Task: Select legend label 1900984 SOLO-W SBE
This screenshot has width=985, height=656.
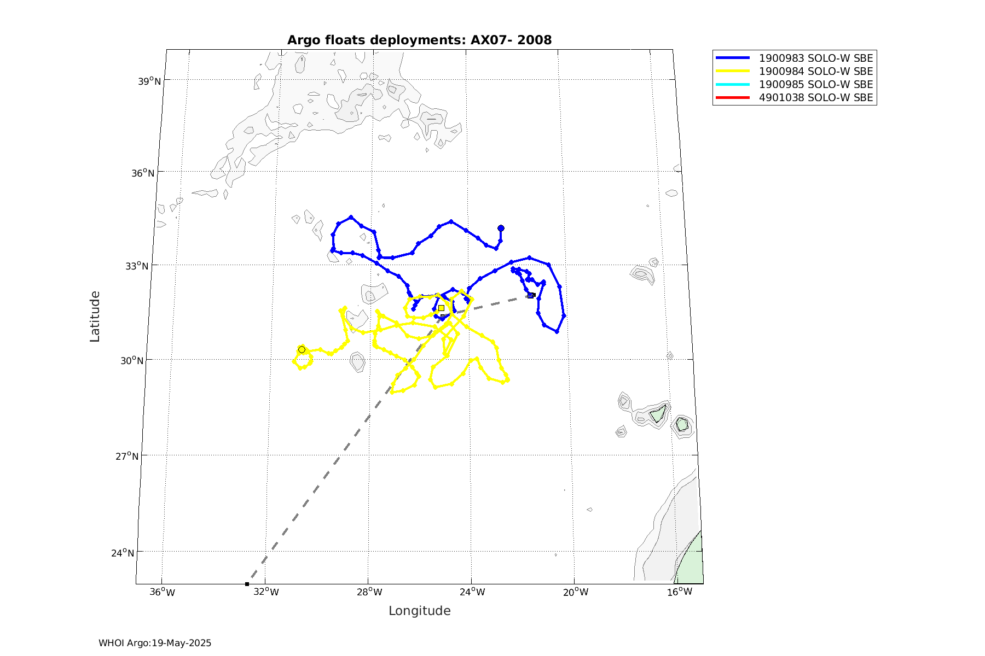Action: (x=816, y=71)
